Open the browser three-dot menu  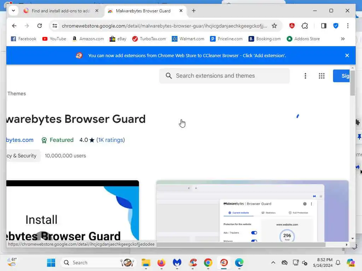click(348, 26)
